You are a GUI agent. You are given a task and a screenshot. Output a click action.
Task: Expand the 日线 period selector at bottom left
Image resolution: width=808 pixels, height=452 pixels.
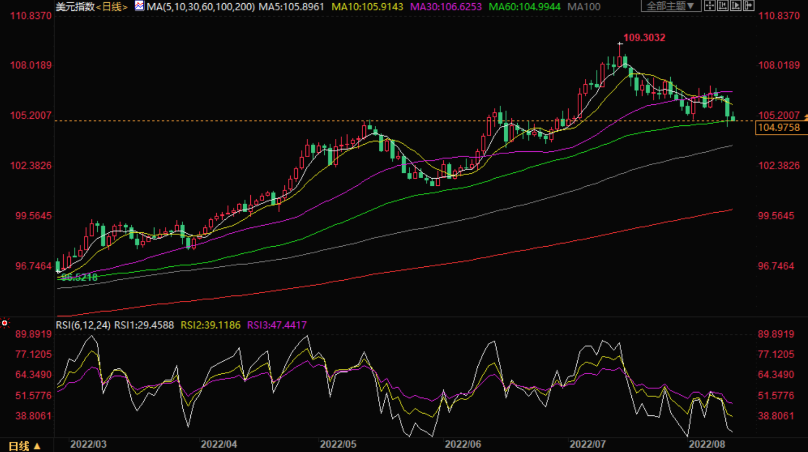pos(24,446)
